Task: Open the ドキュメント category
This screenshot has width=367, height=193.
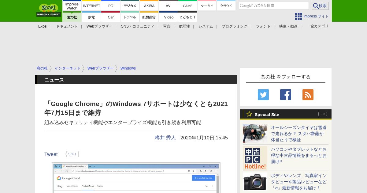Action: pyautogui.click(x=67, y=26)
